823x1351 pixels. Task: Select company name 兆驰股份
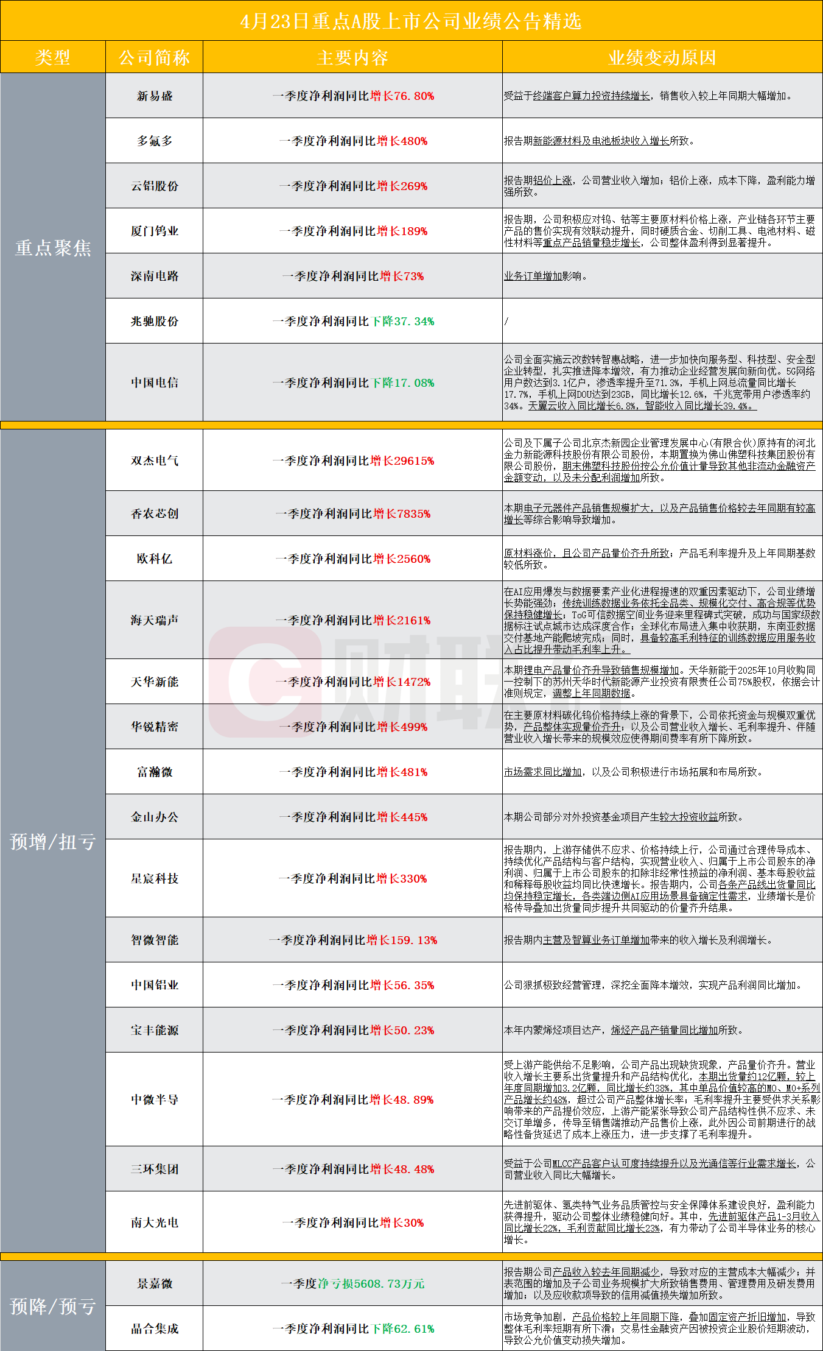[155, 321]
